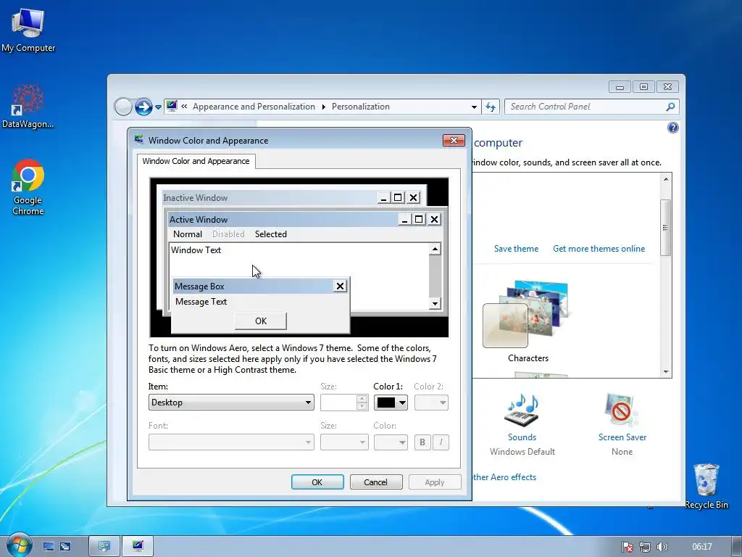The height and width of the screenshot is (557, 742).
Task: Click address bar history dropdown arrow
Action: (474, 107)
